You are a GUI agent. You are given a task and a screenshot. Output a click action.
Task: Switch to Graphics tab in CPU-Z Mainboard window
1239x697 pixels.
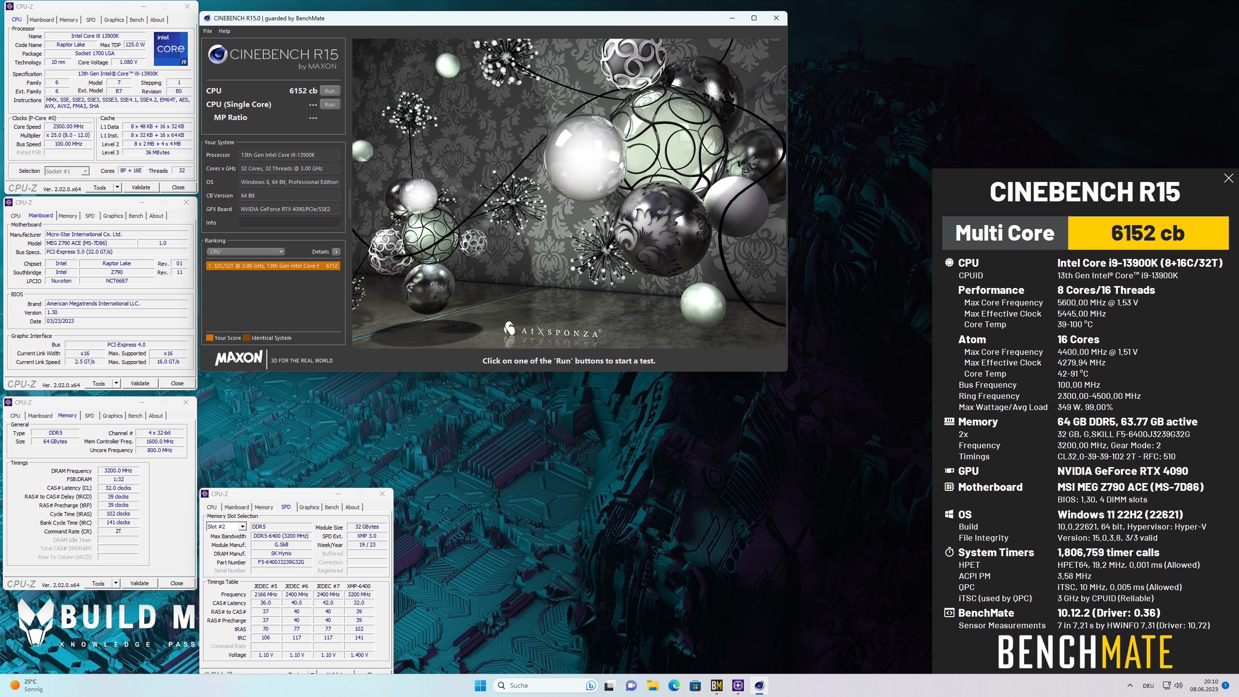point(113,216)
